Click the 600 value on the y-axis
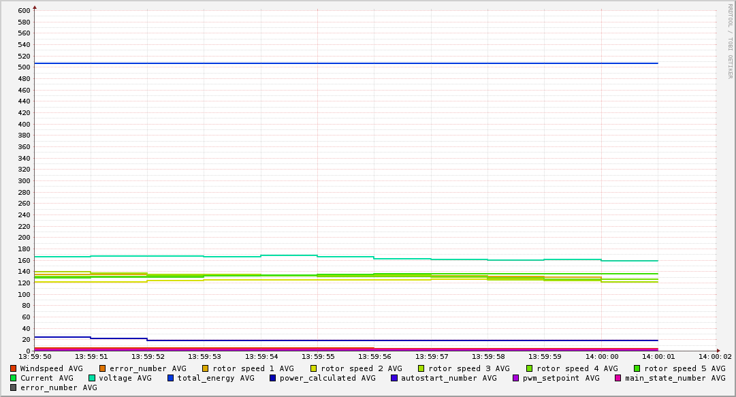Screen dimensions: 736x397 (24, 10)
